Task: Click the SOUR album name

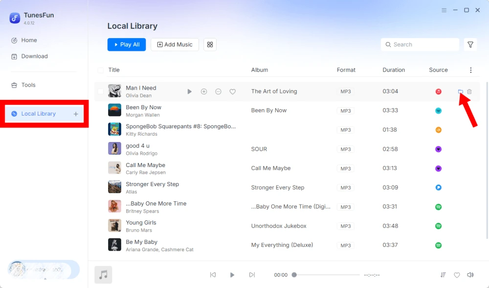Action: pos(259,149)
